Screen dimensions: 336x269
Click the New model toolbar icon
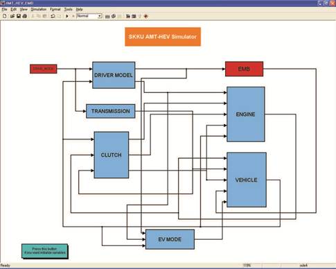click(5, 16)
